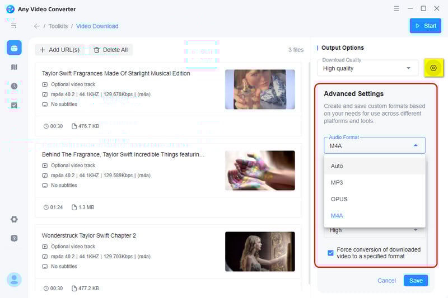Image resolution: width=448 pixels, height=298 pixels.
Task: Select Auto in Audio Format list
Action: pyautogui.click(x=375, y=166)
